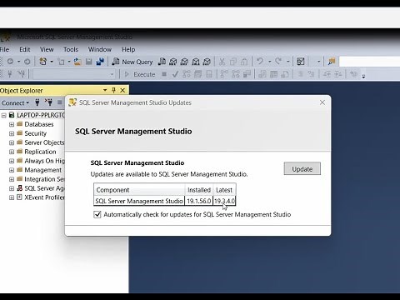Start a New Query from the toolbar
400x300 pixels.
click(132, 62)
